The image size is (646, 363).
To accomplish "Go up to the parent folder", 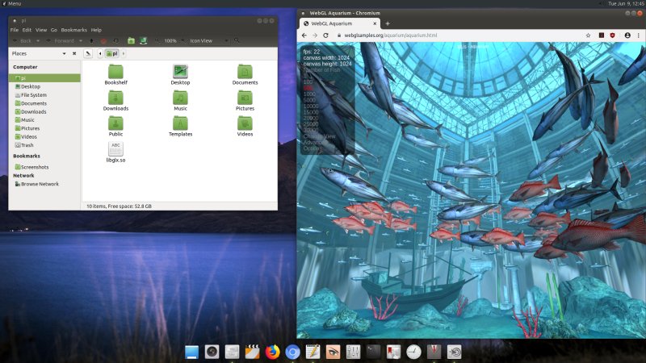I will (x=91, y=40).
